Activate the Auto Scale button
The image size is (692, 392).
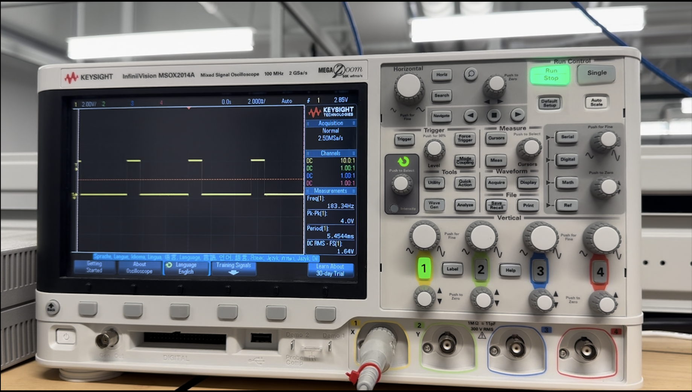point(596,102)
